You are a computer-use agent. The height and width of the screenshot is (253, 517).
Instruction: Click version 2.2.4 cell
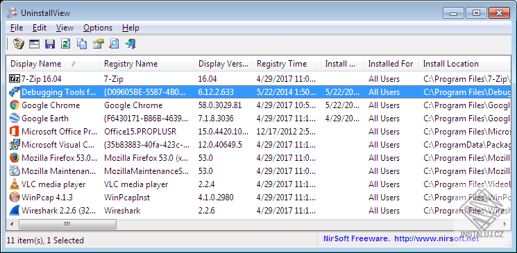(x=206, y=184)
